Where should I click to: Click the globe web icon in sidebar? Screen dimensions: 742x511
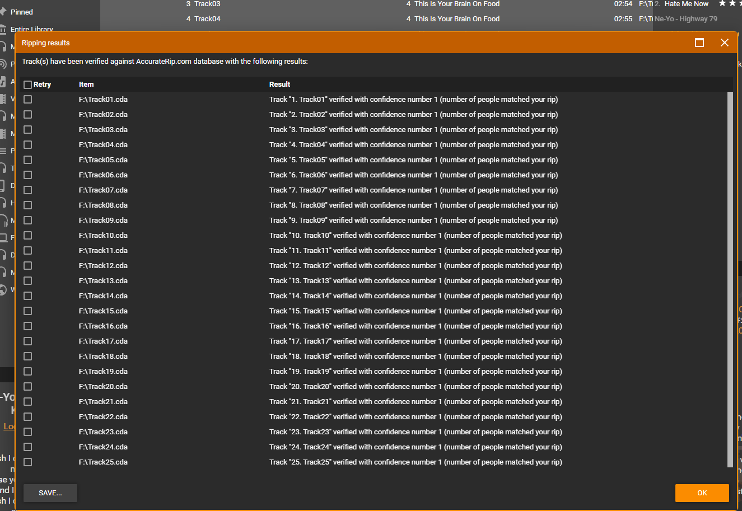point(3,289)
